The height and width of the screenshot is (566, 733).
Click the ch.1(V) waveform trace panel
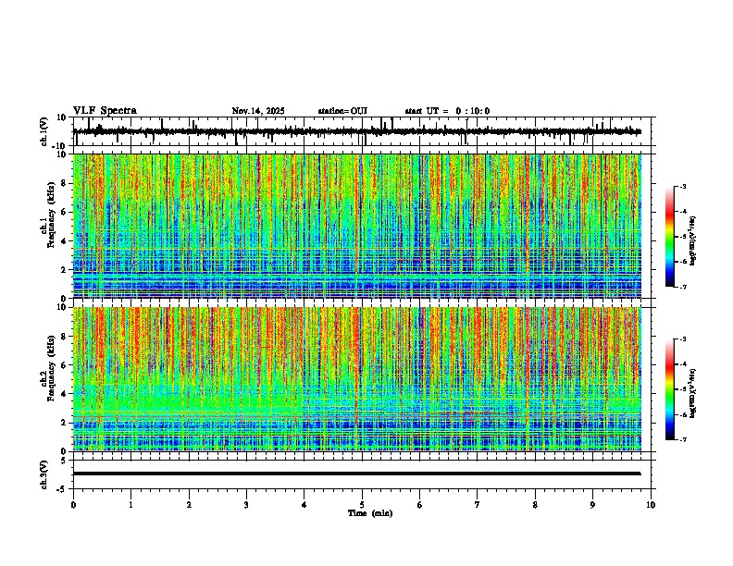click(362, 131)
